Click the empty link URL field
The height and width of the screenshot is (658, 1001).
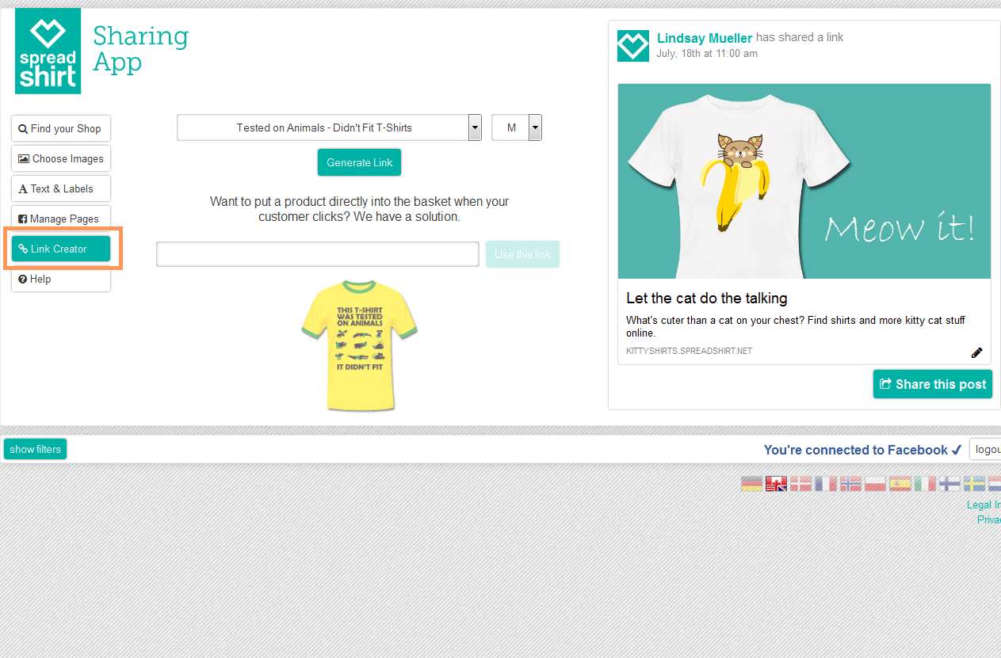317,254
